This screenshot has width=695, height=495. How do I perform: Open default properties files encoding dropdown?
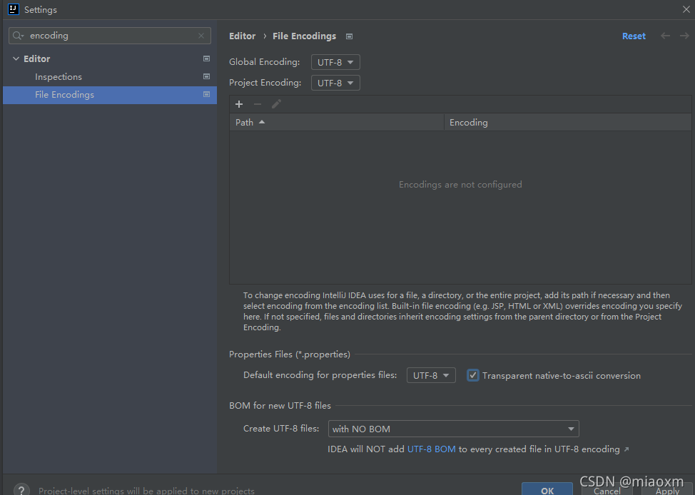tap(431, 375)
